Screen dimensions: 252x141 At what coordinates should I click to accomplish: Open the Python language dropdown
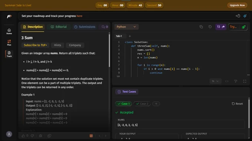[126, 27]
